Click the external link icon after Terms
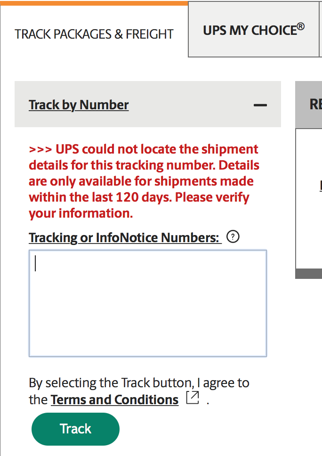This screenshot has width=322, height=456. tap(192, 398)
